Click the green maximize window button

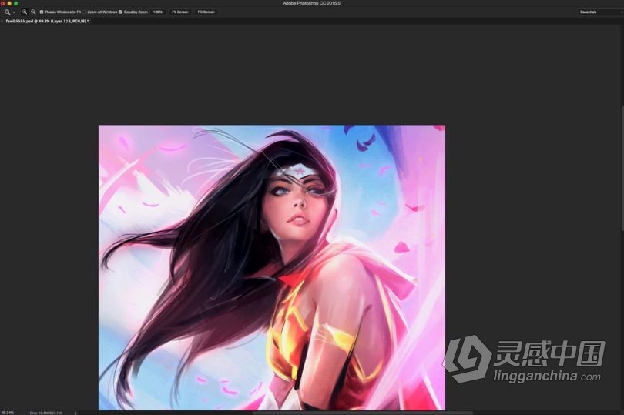click(16, 3)
